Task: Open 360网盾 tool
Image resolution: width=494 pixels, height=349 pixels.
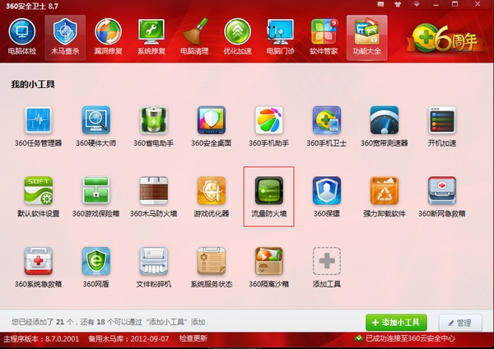Action: click(x=96, y=268)
